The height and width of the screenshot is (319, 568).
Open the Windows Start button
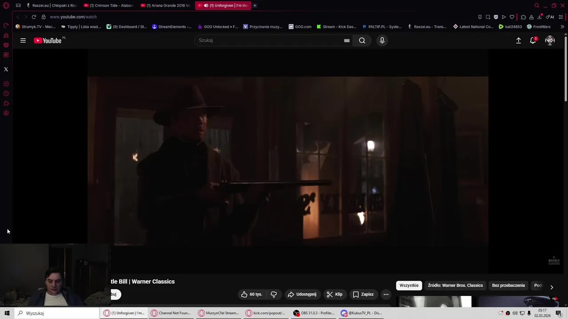point(7,313)
